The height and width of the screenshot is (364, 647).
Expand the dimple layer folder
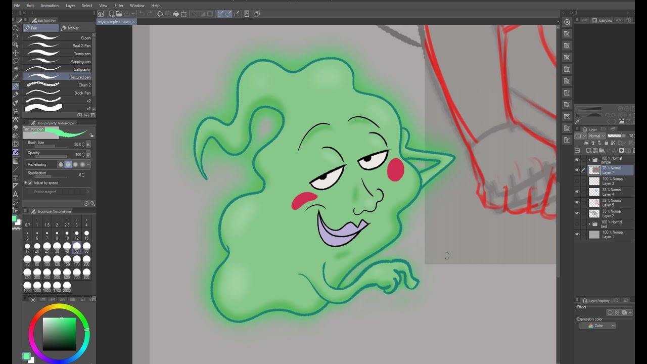(589, 160)
